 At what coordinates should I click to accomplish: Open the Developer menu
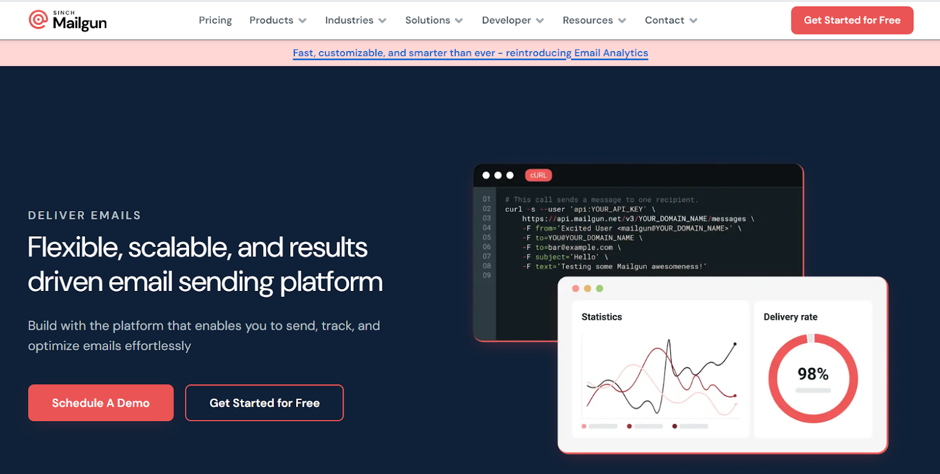click(x=506, y=20)
